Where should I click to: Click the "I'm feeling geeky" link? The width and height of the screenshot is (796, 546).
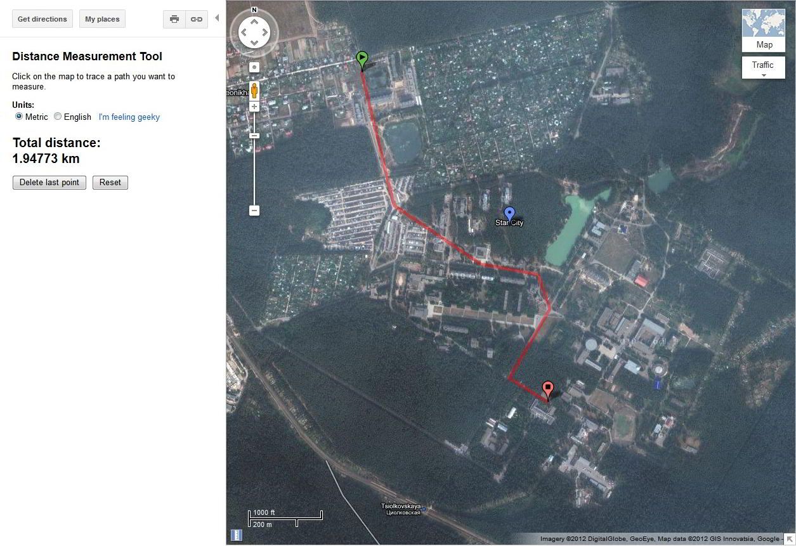pos(129,117)
